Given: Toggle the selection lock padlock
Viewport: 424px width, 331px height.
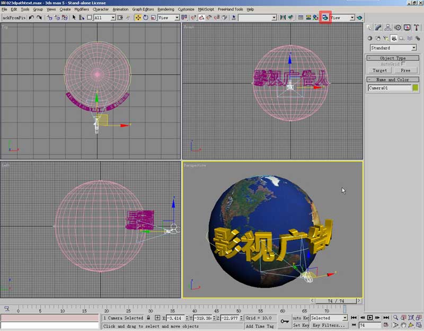Looking at the screenshot, I should pos(148,318).
